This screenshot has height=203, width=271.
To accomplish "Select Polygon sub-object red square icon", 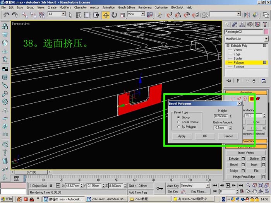I will [252, 99].
